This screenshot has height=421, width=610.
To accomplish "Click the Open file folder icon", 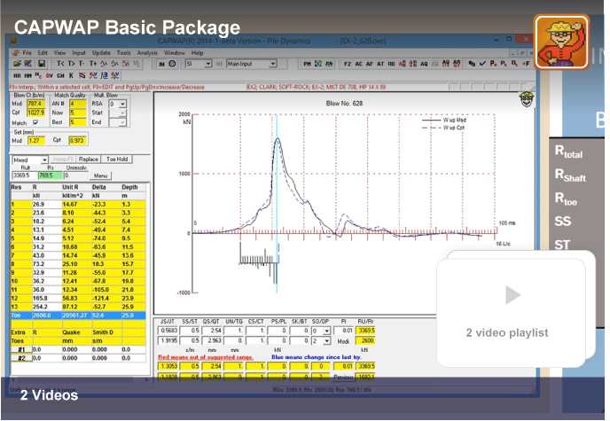I will pos(17,63).
